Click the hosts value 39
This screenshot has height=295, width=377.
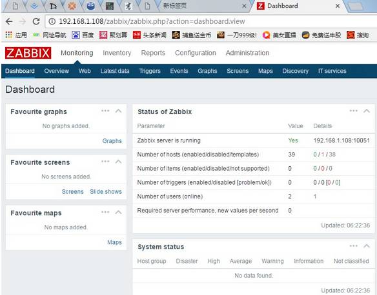[291, 154]
